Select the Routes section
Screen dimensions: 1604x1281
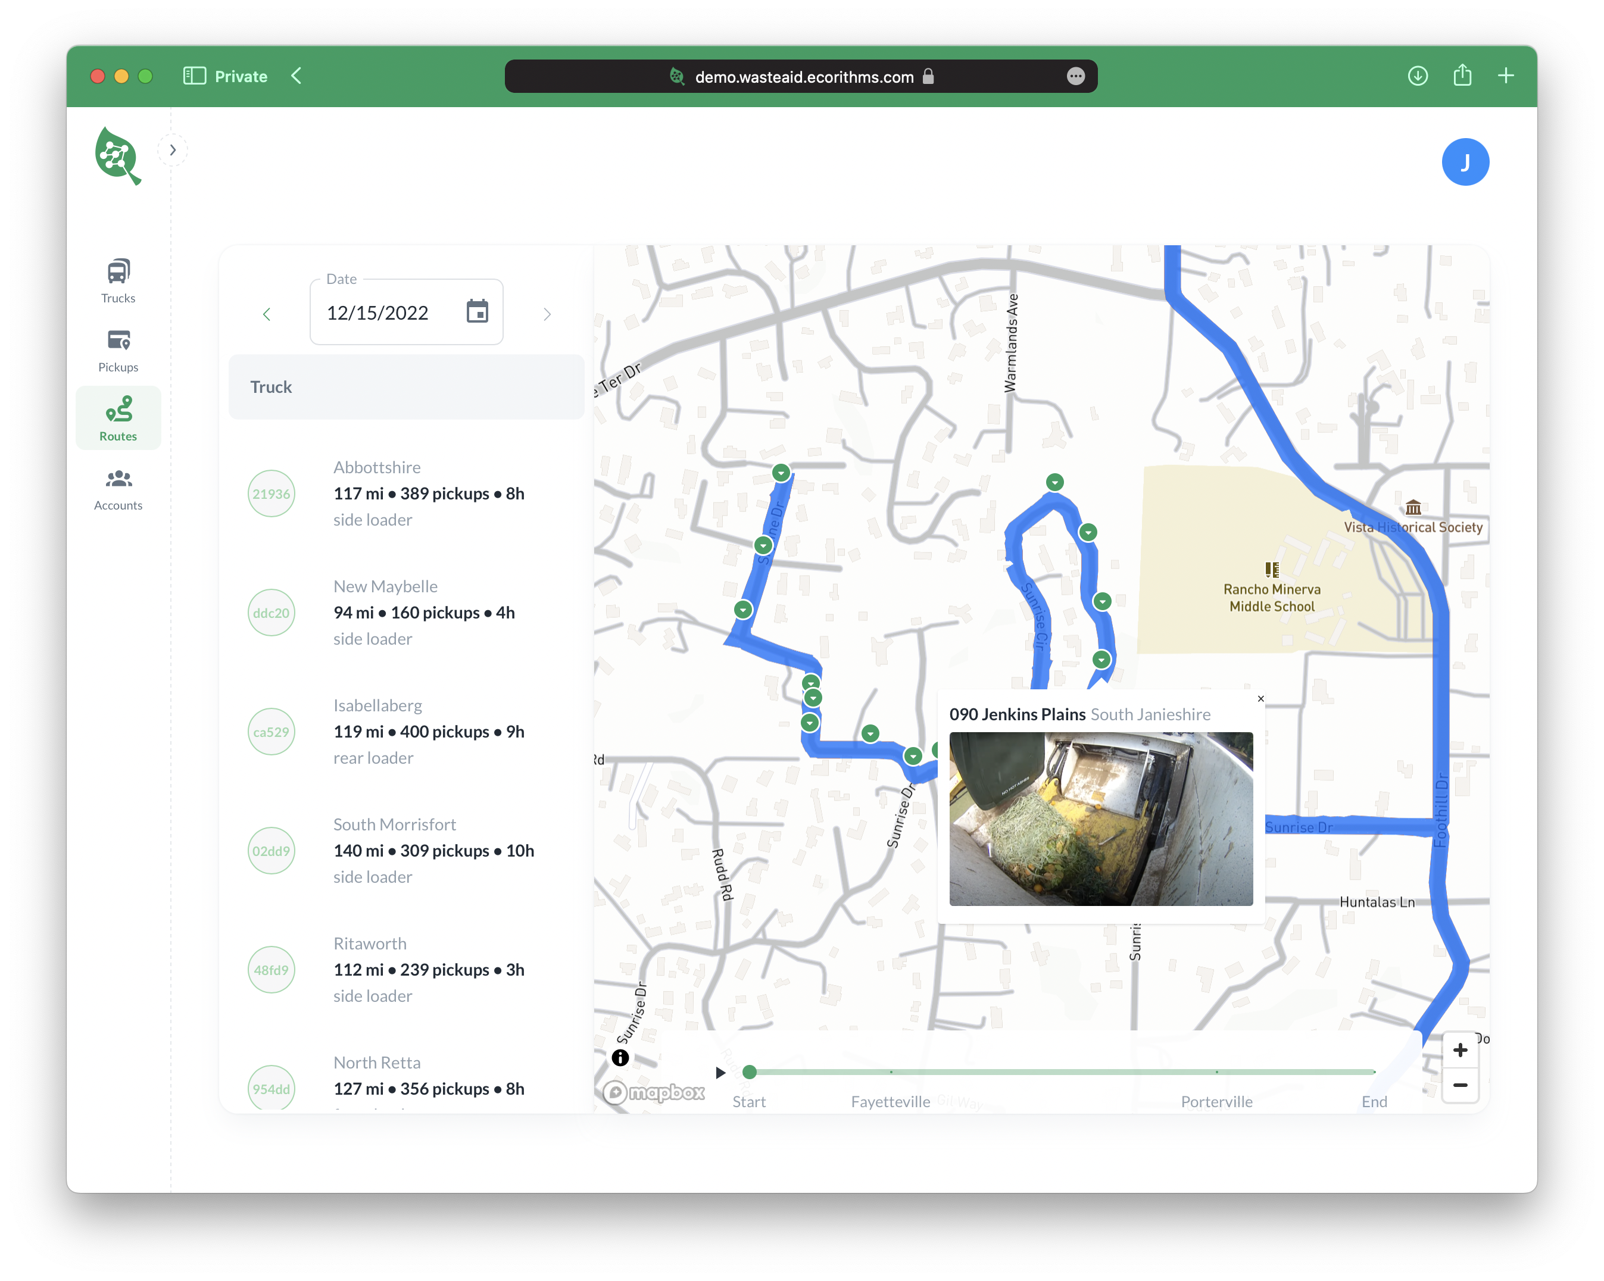(x=118, y=418)
